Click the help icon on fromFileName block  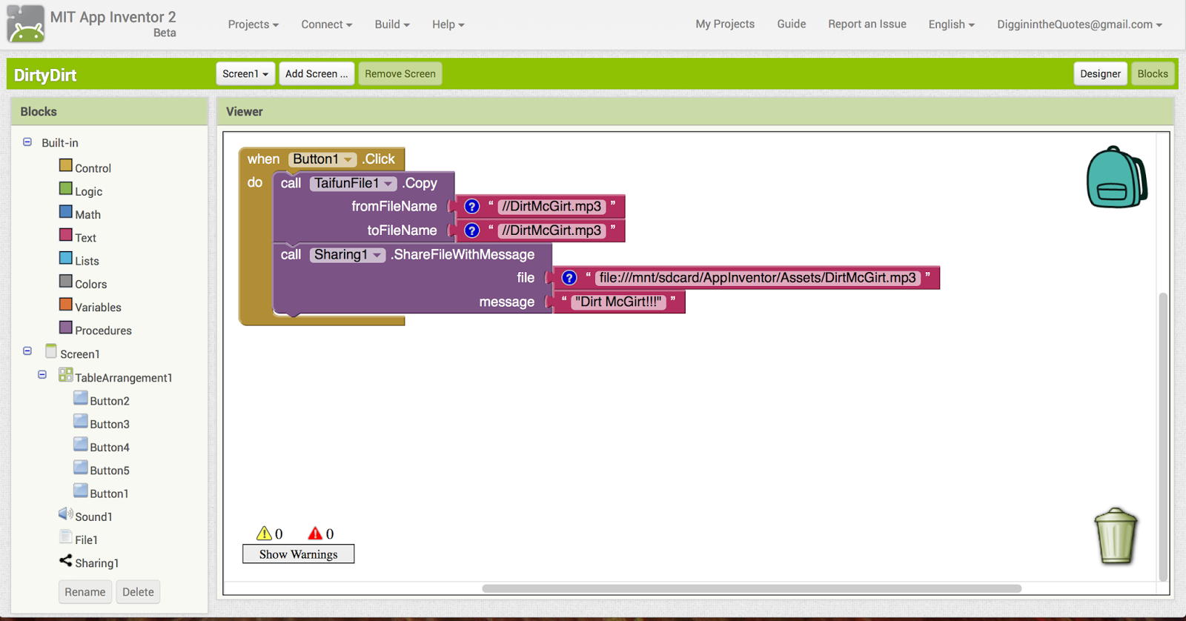tap(472, 207)
